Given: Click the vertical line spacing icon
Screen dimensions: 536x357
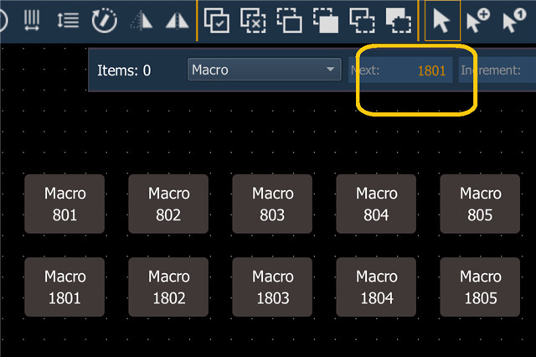Looking at the screenshot, I should (x=68, y=21).
